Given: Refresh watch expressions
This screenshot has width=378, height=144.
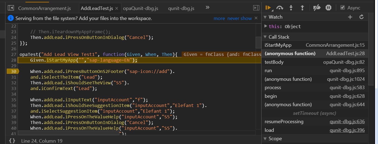Looking at the screenshot, I should (x=361, y=17).
